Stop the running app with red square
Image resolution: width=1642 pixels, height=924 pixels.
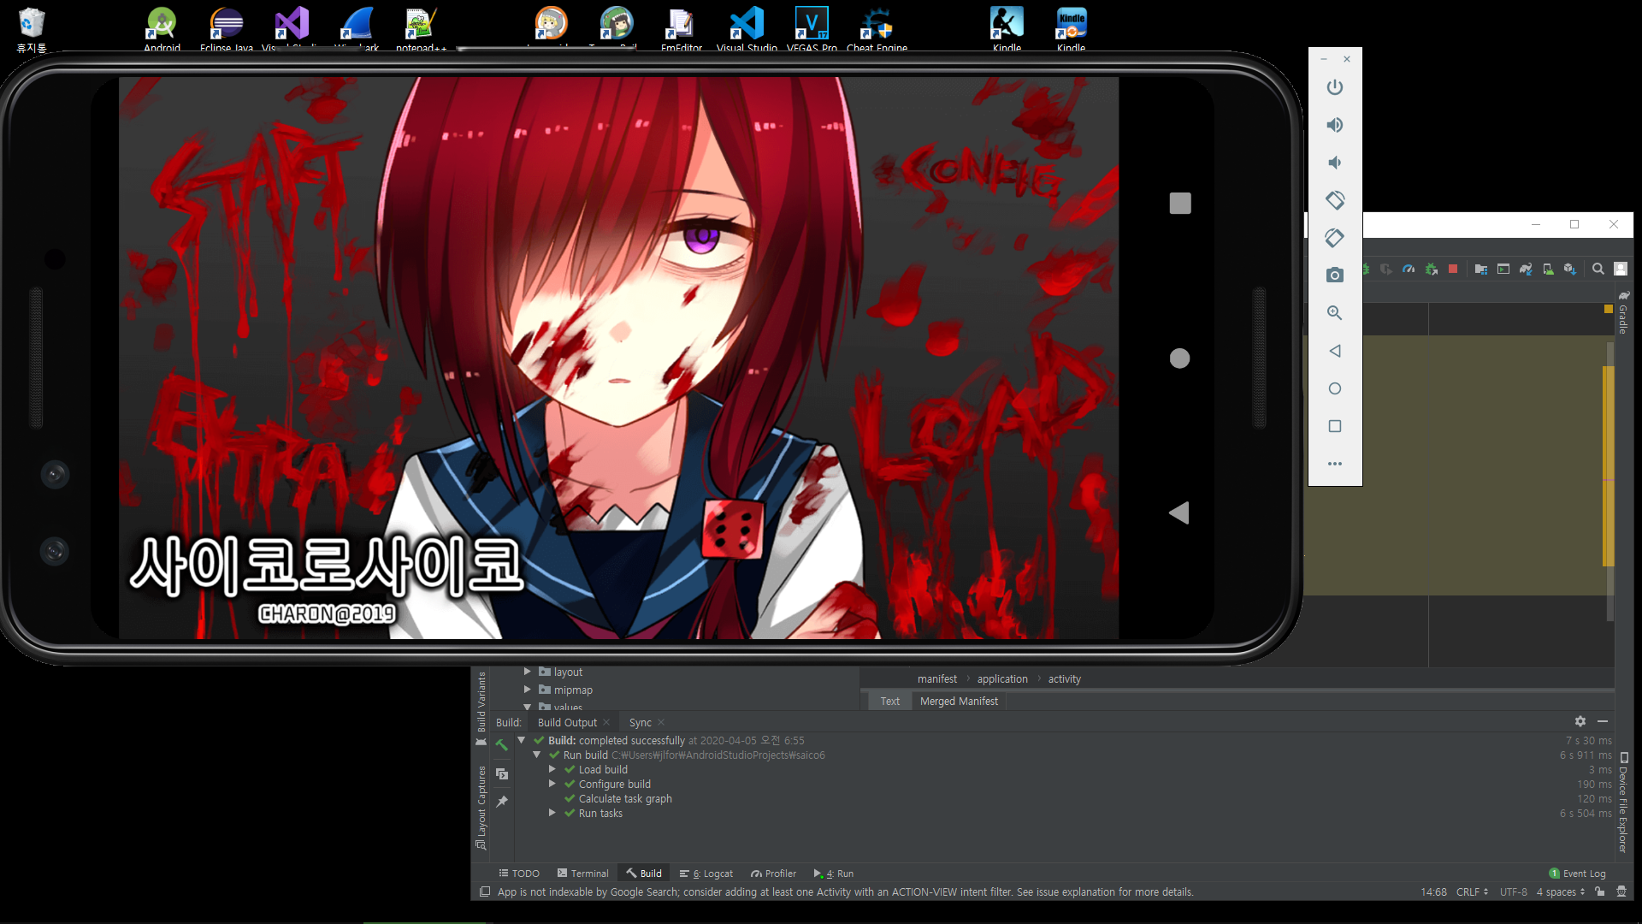(x=1453, y=269)
